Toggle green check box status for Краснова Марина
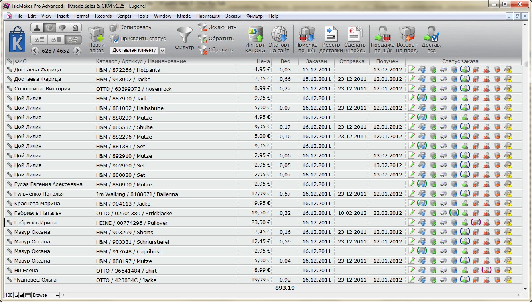Screen dimensions: 532x302 pyautogui.click(x=433, y=203)
